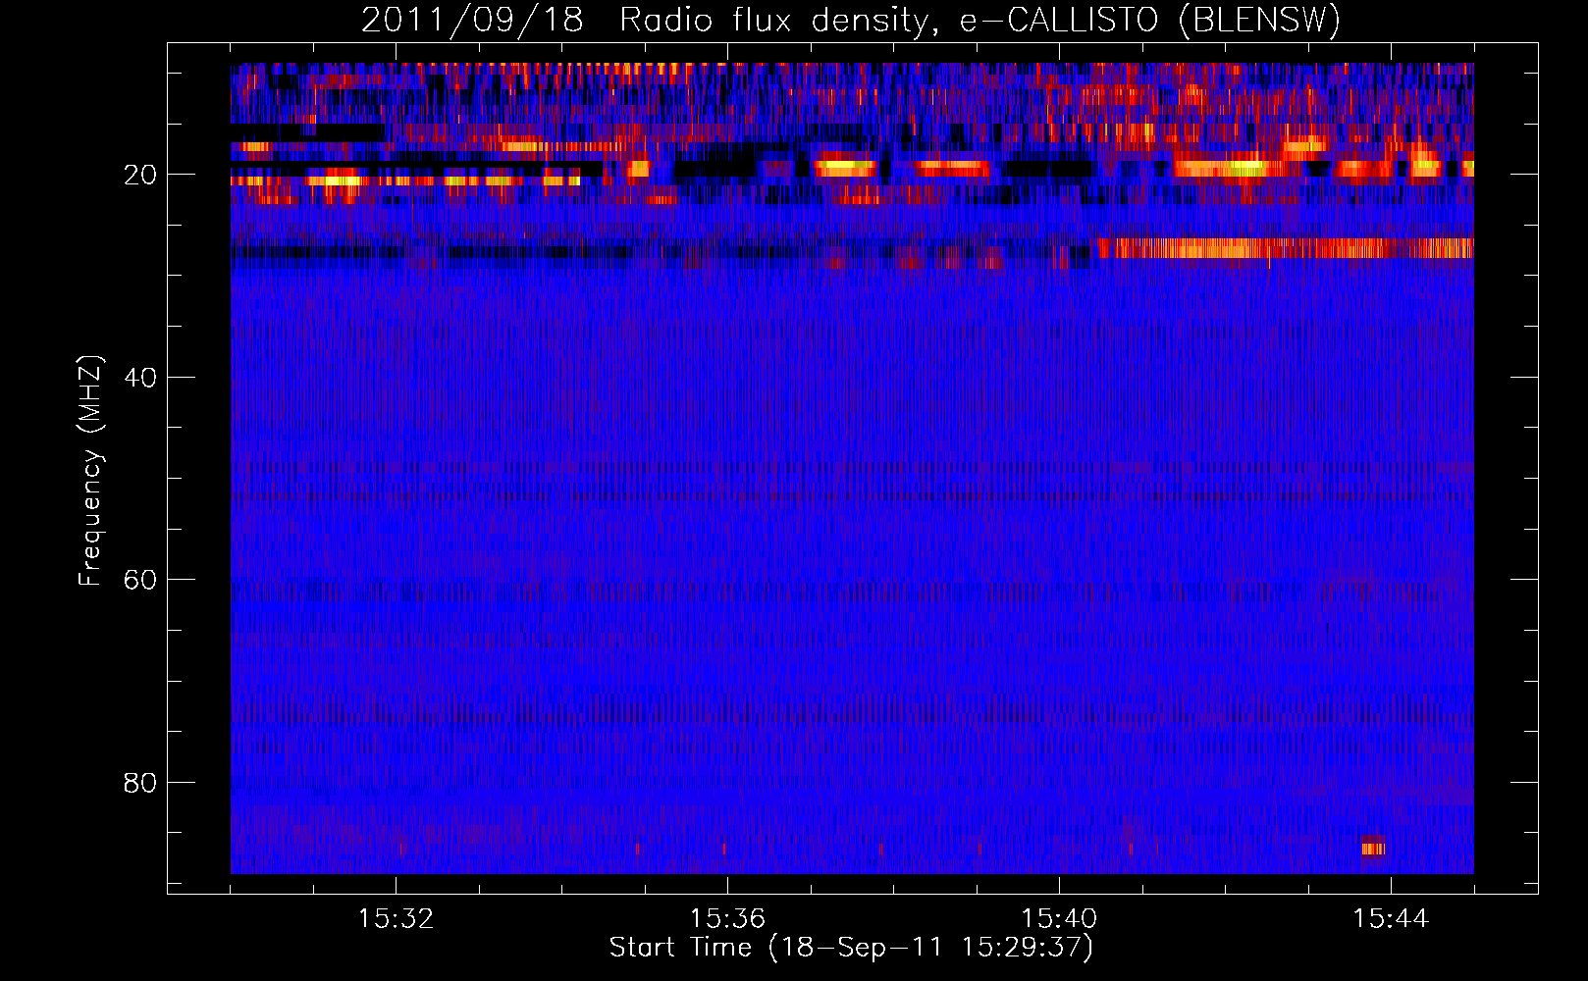Click the 80 MHz frequency tick label
The image size is (1588, 981).
tap(140, 783)
